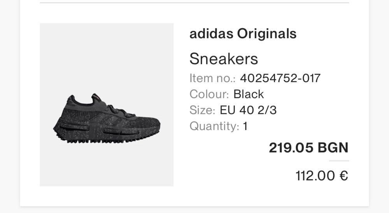
Task: Click the grey page background below the card
Action: [194, 210]
